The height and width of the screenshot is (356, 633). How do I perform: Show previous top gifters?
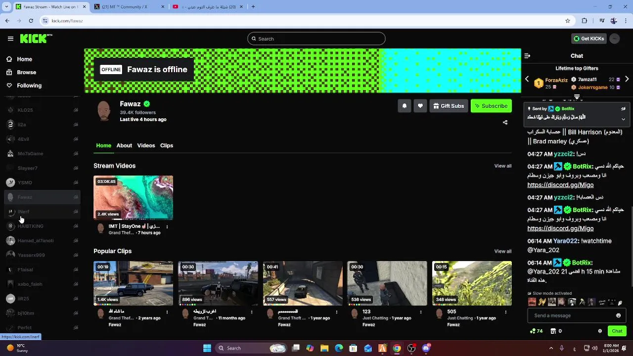527,79
